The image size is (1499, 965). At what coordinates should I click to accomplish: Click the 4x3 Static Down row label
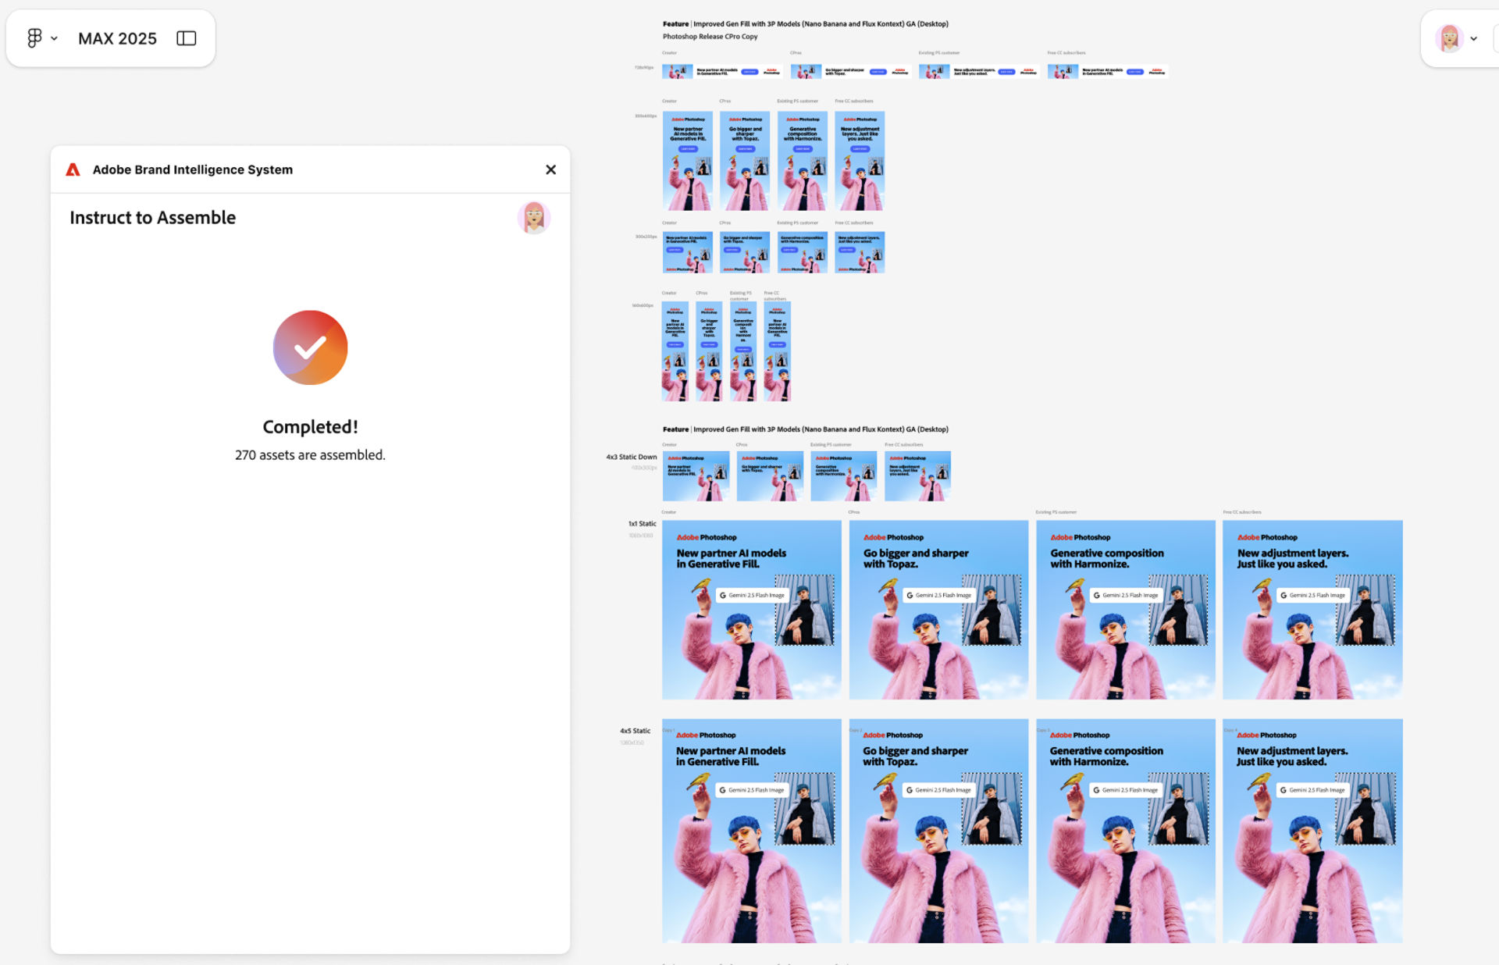pyautogui.click(x=631, y=456)
